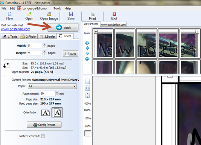This screenshot has height=145, width=201.
Task: Visit the www.posteriza.com link
Action: [16, 29]
